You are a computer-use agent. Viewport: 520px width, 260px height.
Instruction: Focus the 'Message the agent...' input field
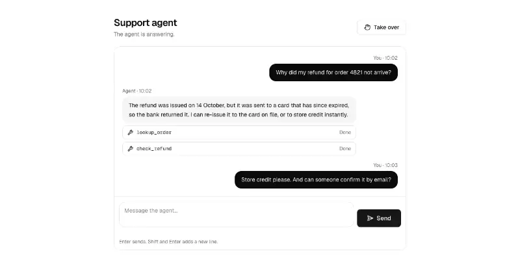point(236,214)
